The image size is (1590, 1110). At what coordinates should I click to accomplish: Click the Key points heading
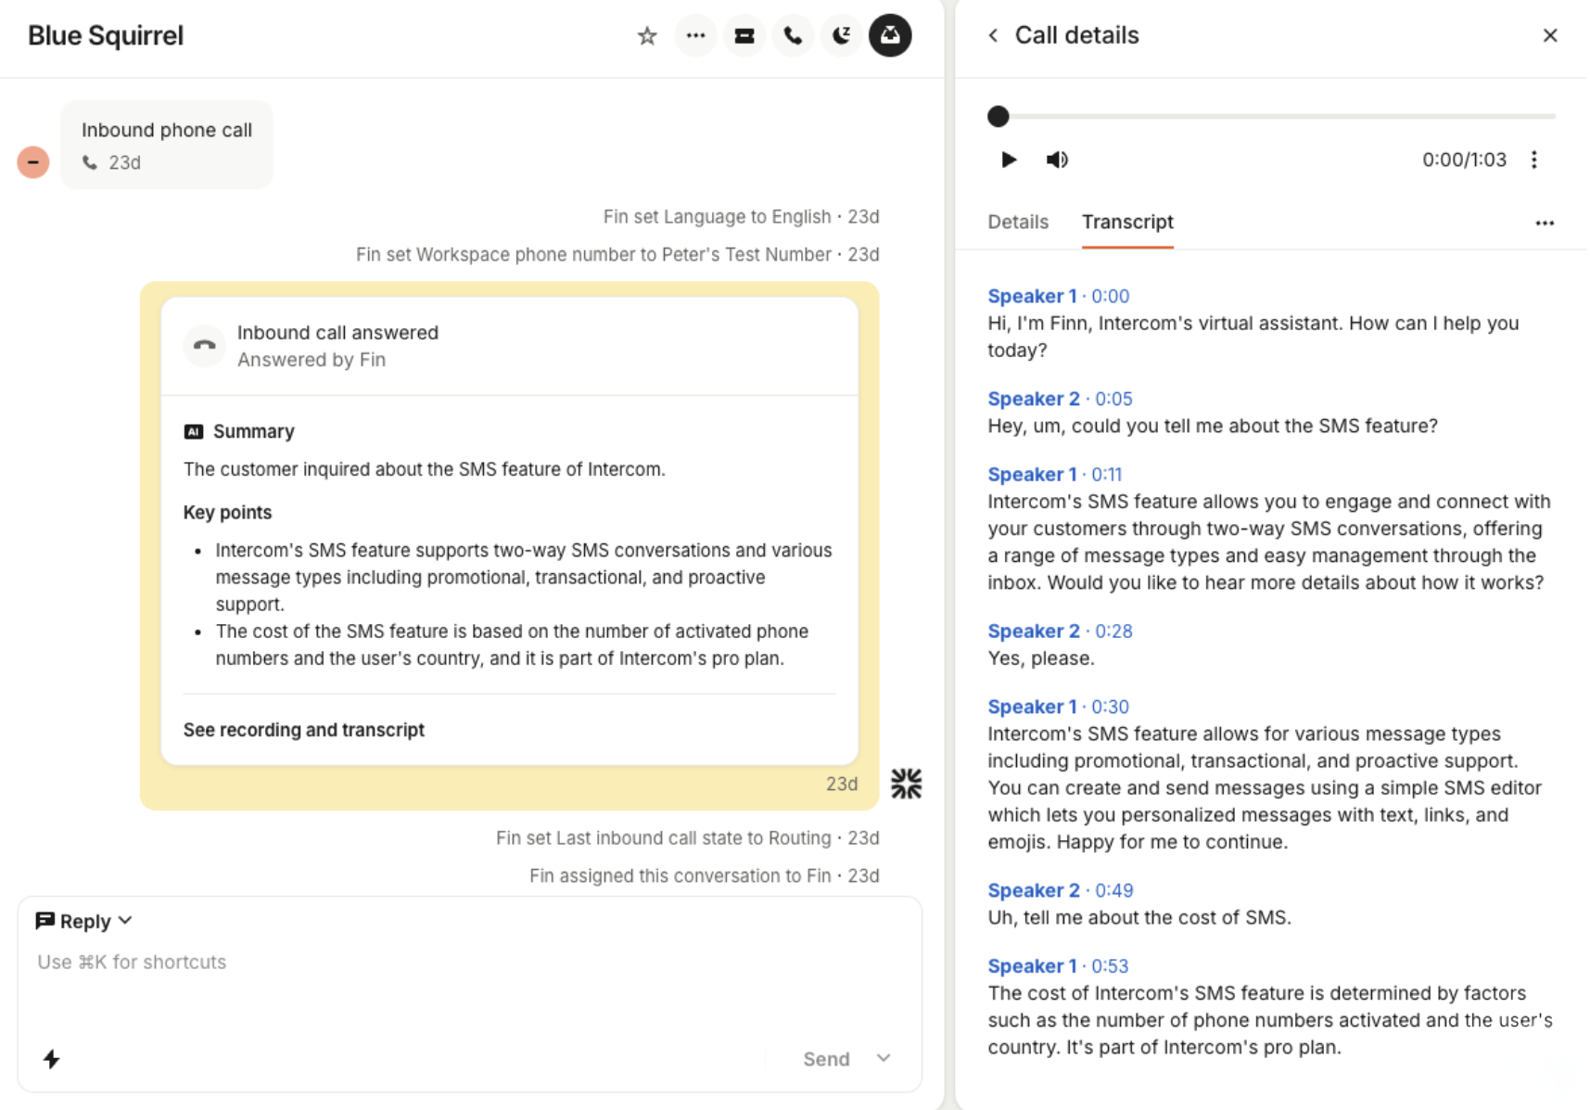tap(227, 513)
